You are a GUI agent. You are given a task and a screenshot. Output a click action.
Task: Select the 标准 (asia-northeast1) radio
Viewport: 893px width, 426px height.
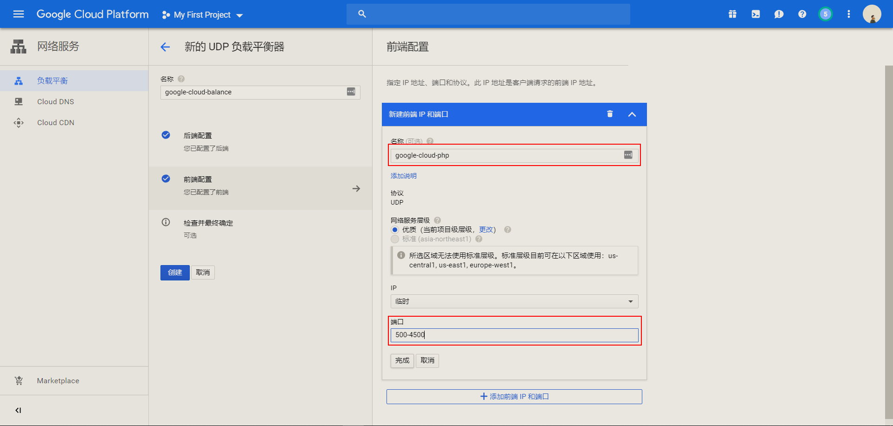click(x=395, y=239)
